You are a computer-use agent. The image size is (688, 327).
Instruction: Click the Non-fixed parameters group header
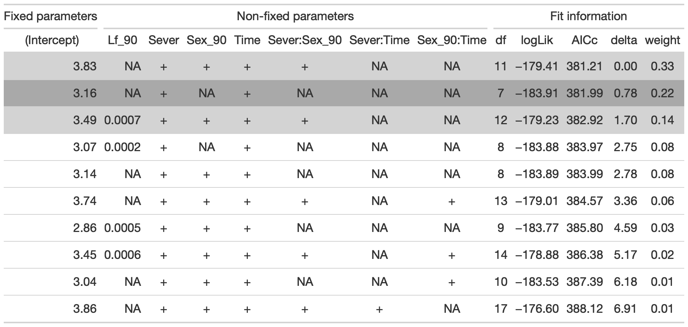coord(295,16)
